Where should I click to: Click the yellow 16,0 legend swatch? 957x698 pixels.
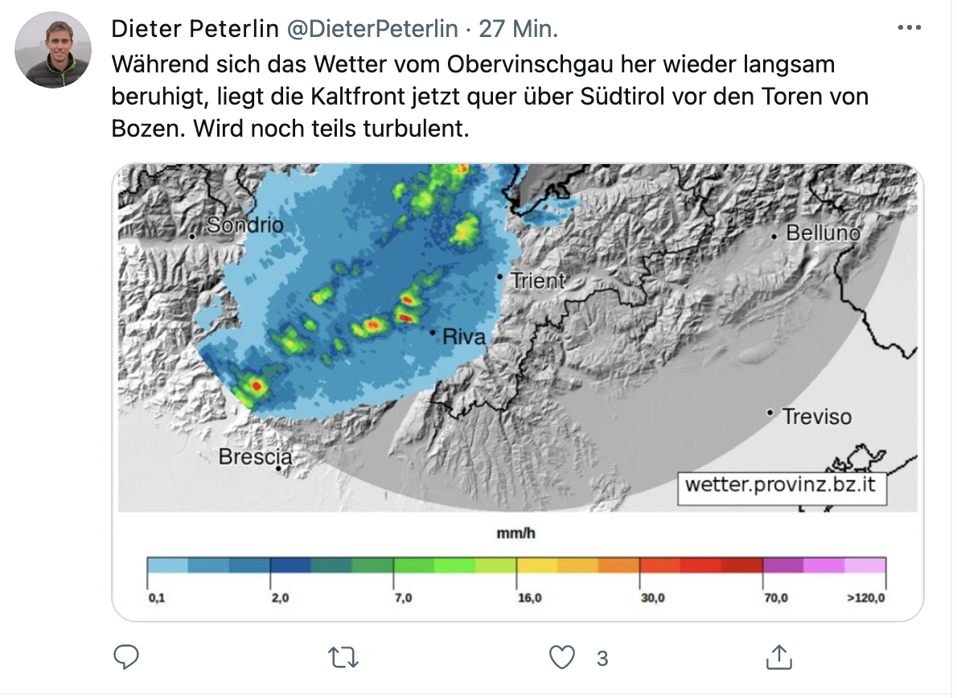(x=537, y=565)
